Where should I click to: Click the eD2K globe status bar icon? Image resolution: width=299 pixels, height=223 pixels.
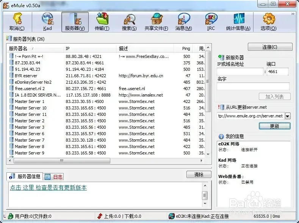click(x=171, y=216)
